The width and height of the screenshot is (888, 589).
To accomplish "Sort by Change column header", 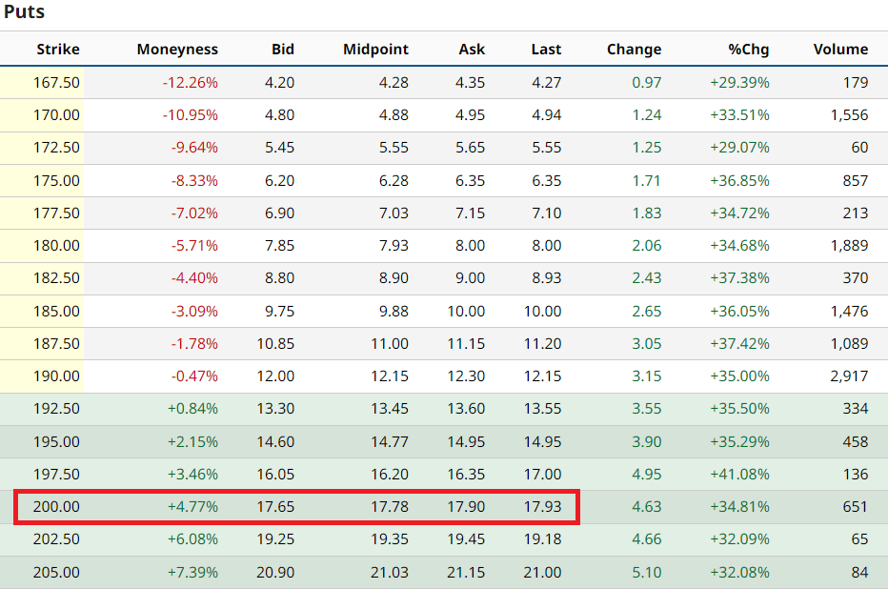I will [634, 50].
